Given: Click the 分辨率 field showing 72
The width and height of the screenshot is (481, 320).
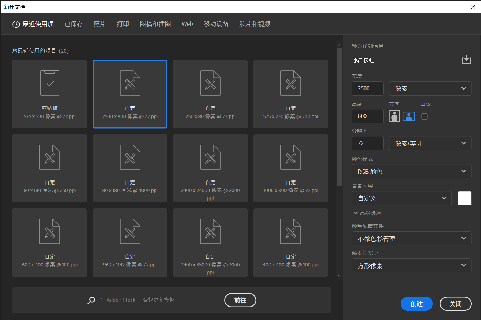Looking at the screenshot, I should click(x=368, y=143).
